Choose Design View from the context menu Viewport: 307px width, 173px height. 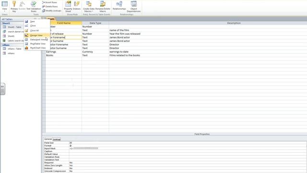[36, 35]
